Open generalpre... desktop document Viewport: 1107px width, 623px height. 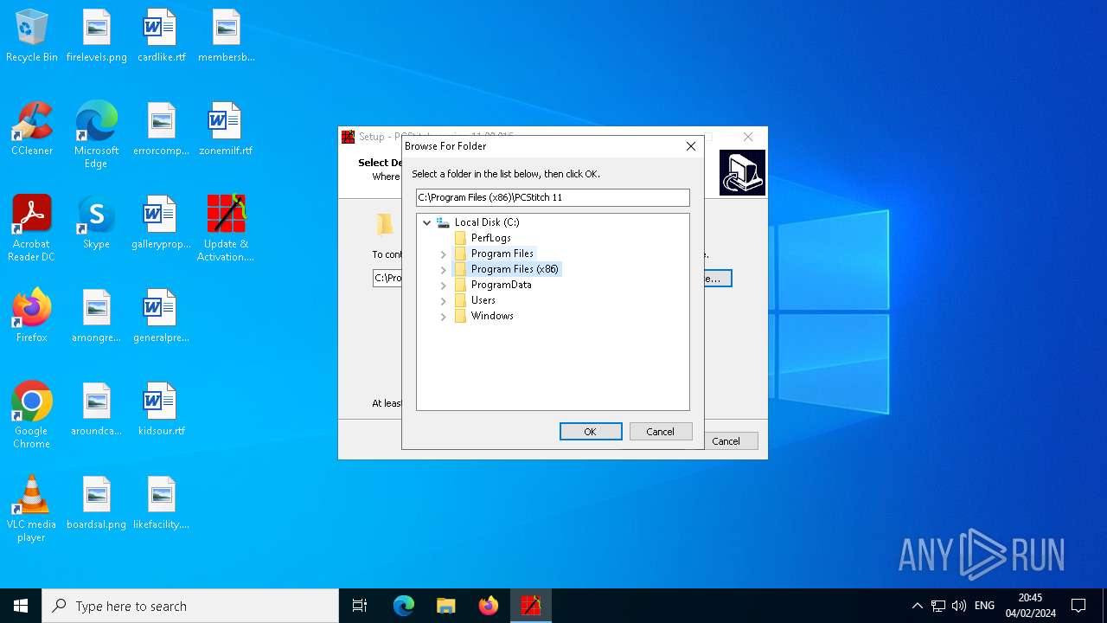pyautogui.click(x=162, y=317)
